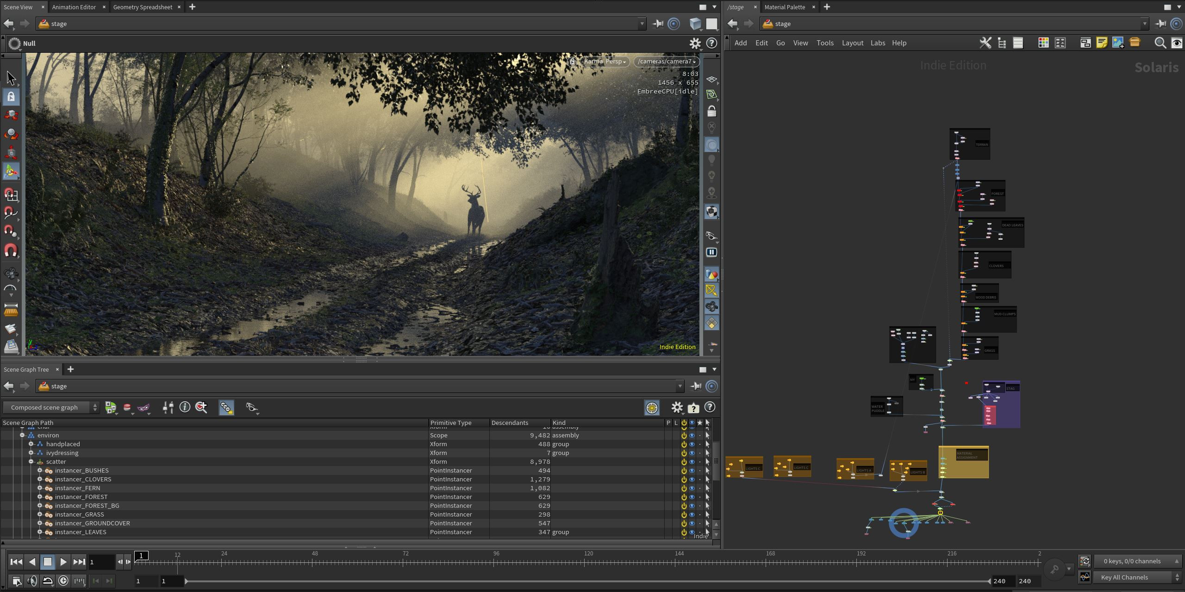Switch to the Geometry Spreadsheet tab
The height and width of the screenshot is (592, 1185).
tap(143, 7)
